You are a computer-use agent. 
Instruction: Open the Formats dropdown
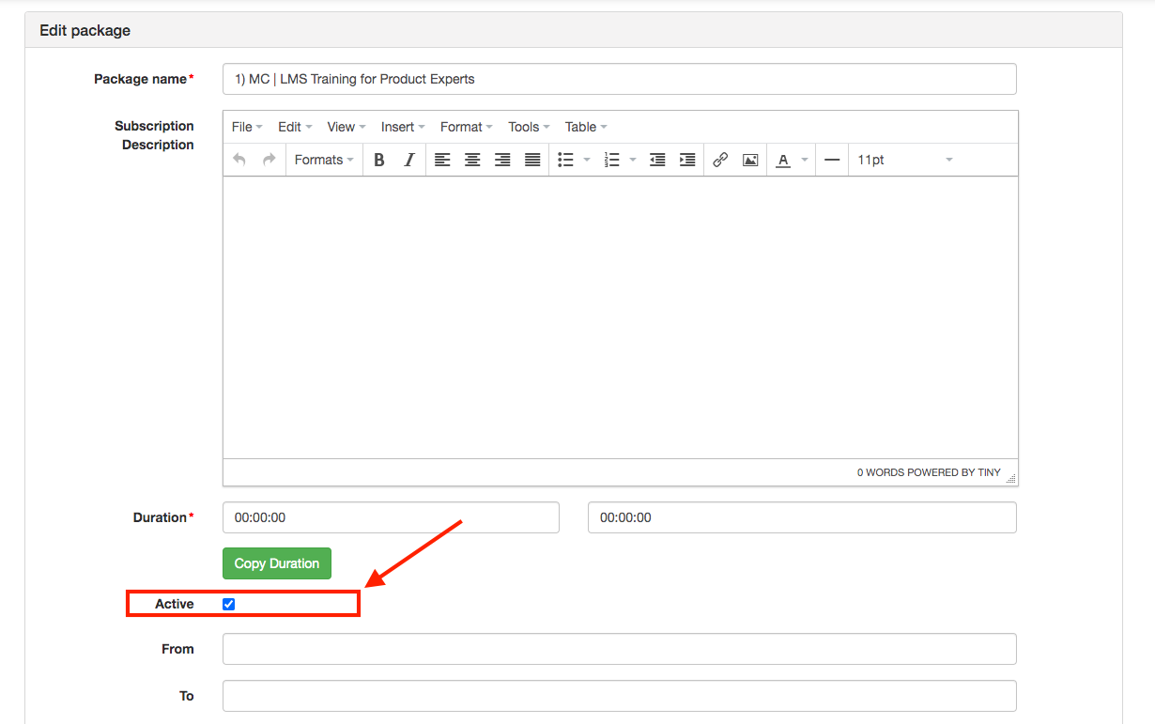(324, 160)
